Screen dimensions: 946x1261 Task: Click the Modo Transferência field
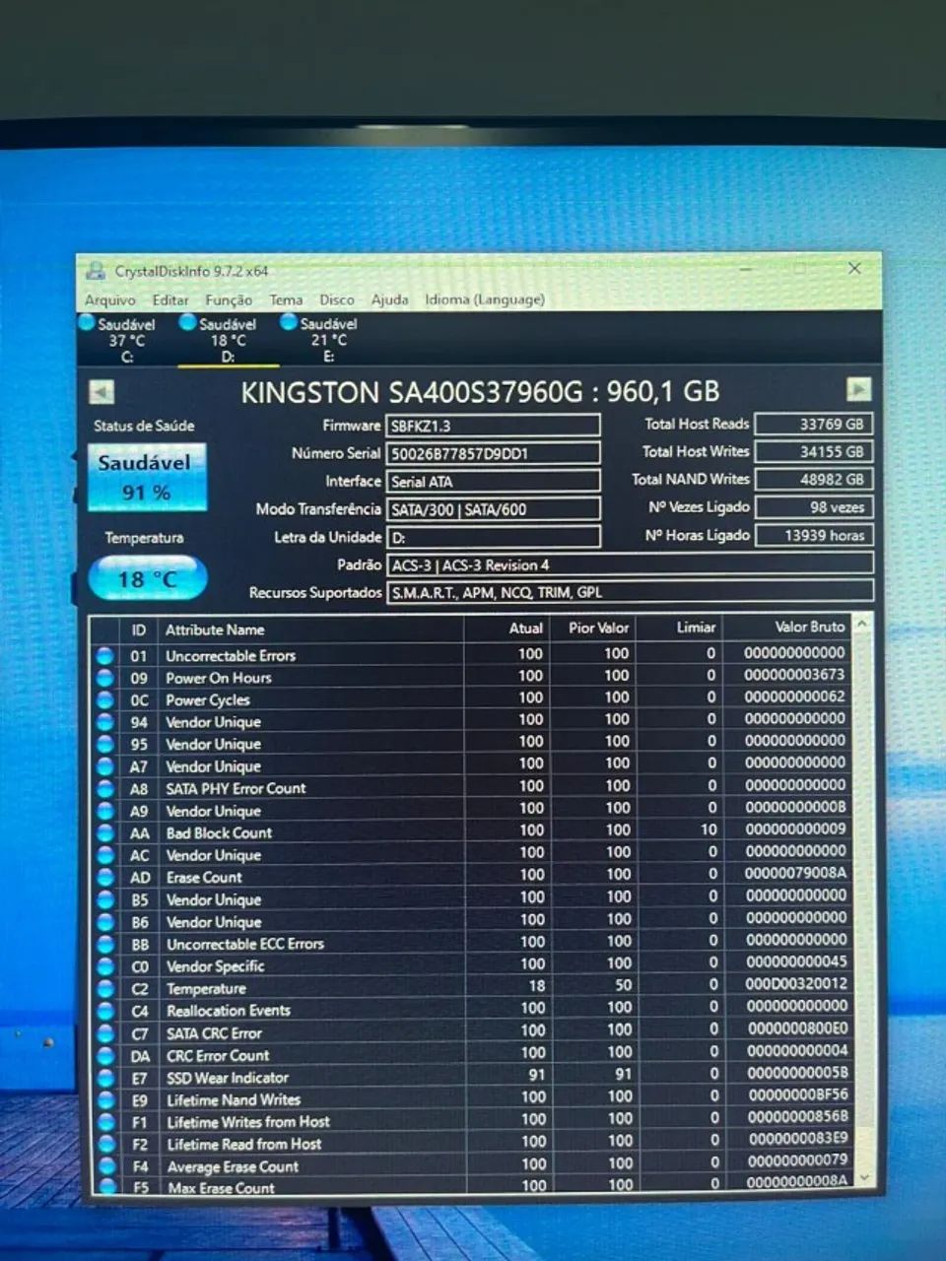(x=493, y=509)
